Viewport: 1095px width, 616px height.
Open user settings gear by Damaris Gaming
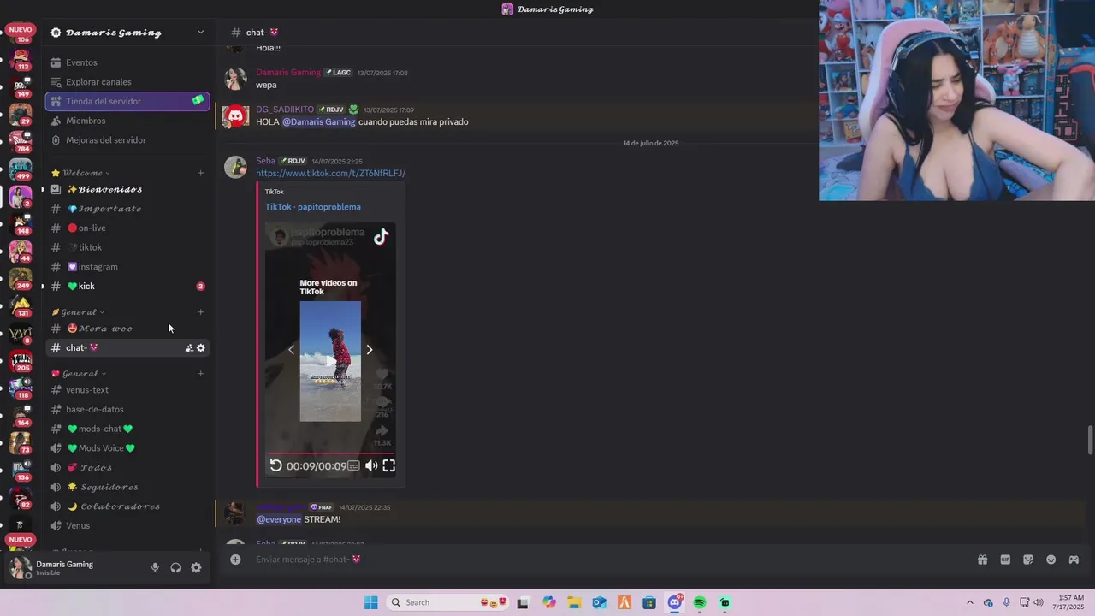196,567
